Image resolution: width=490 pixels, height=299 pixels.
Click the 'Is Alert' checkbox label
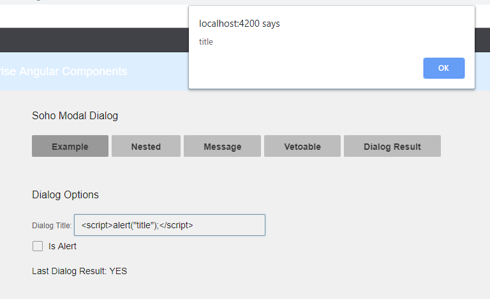[x=62, y=246]
